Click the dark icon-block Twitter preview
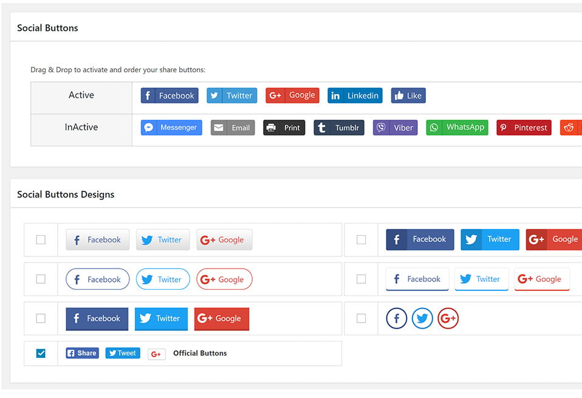This screenshot has height=398, width=582. [490, 239]
